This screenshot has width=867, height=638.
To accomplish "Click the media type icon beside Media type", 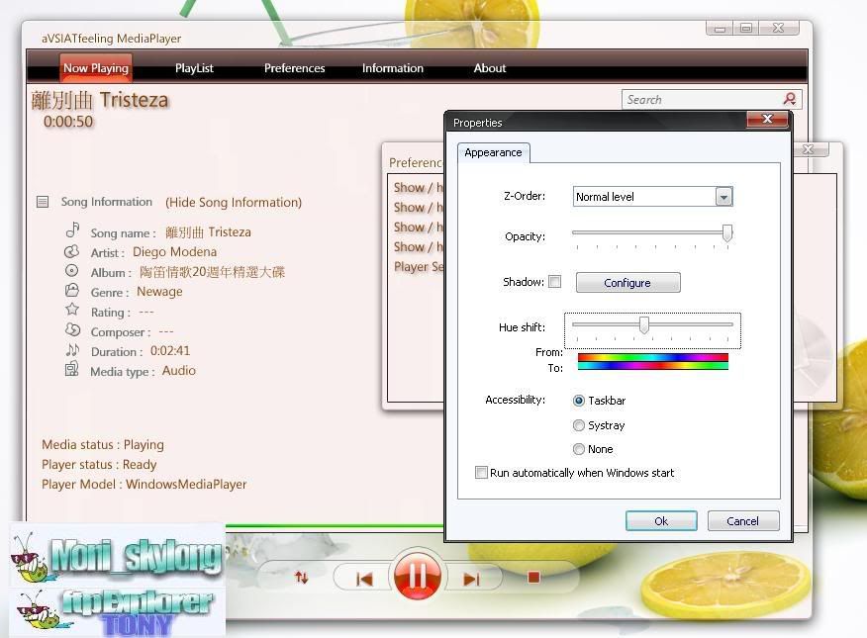I will point(72,369).
